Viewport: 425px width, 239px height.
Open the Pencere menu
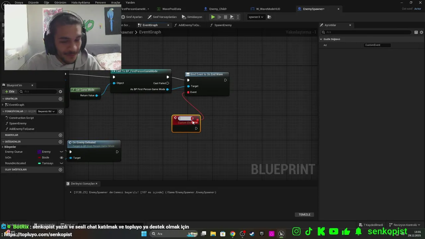point(100,2)
